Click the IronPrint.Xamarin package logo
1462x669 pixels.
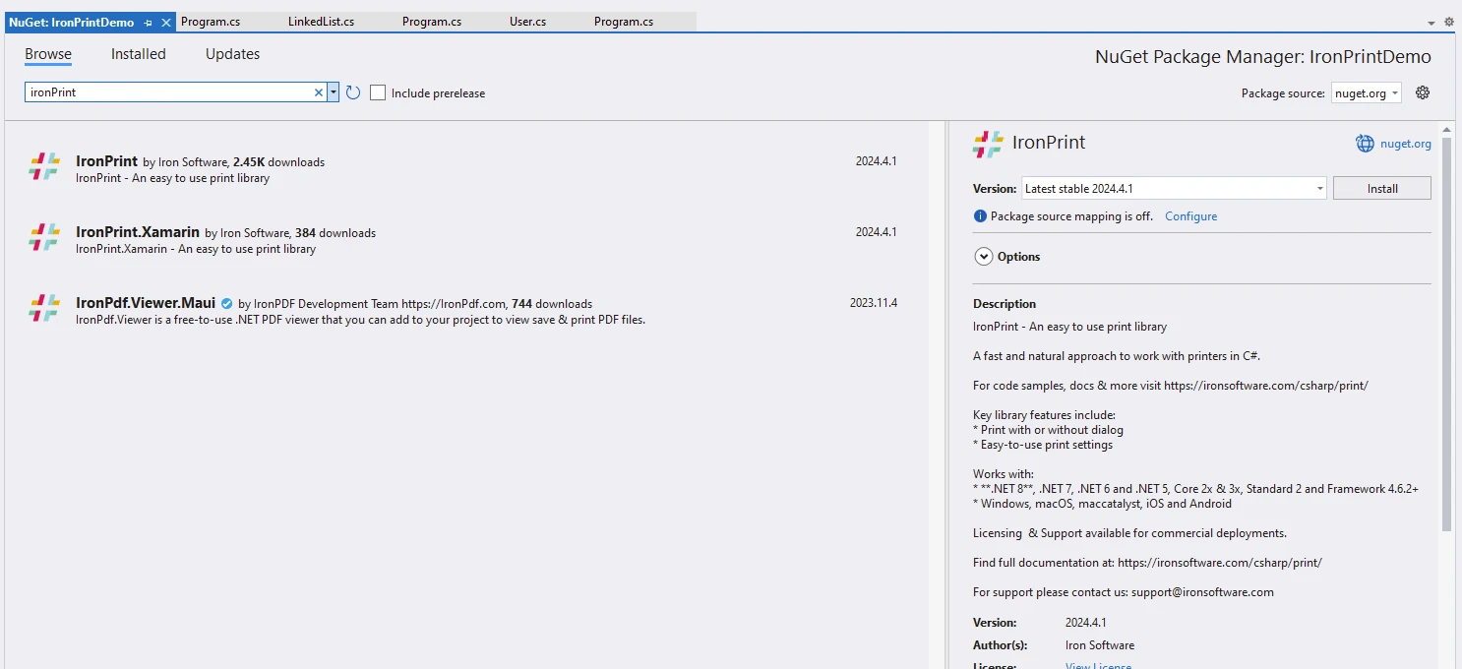pyautogui.click(x=44, y=237)
